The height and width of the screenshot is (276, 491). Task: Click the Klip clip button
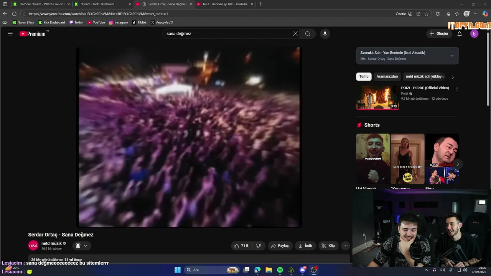tap(328, 246)
